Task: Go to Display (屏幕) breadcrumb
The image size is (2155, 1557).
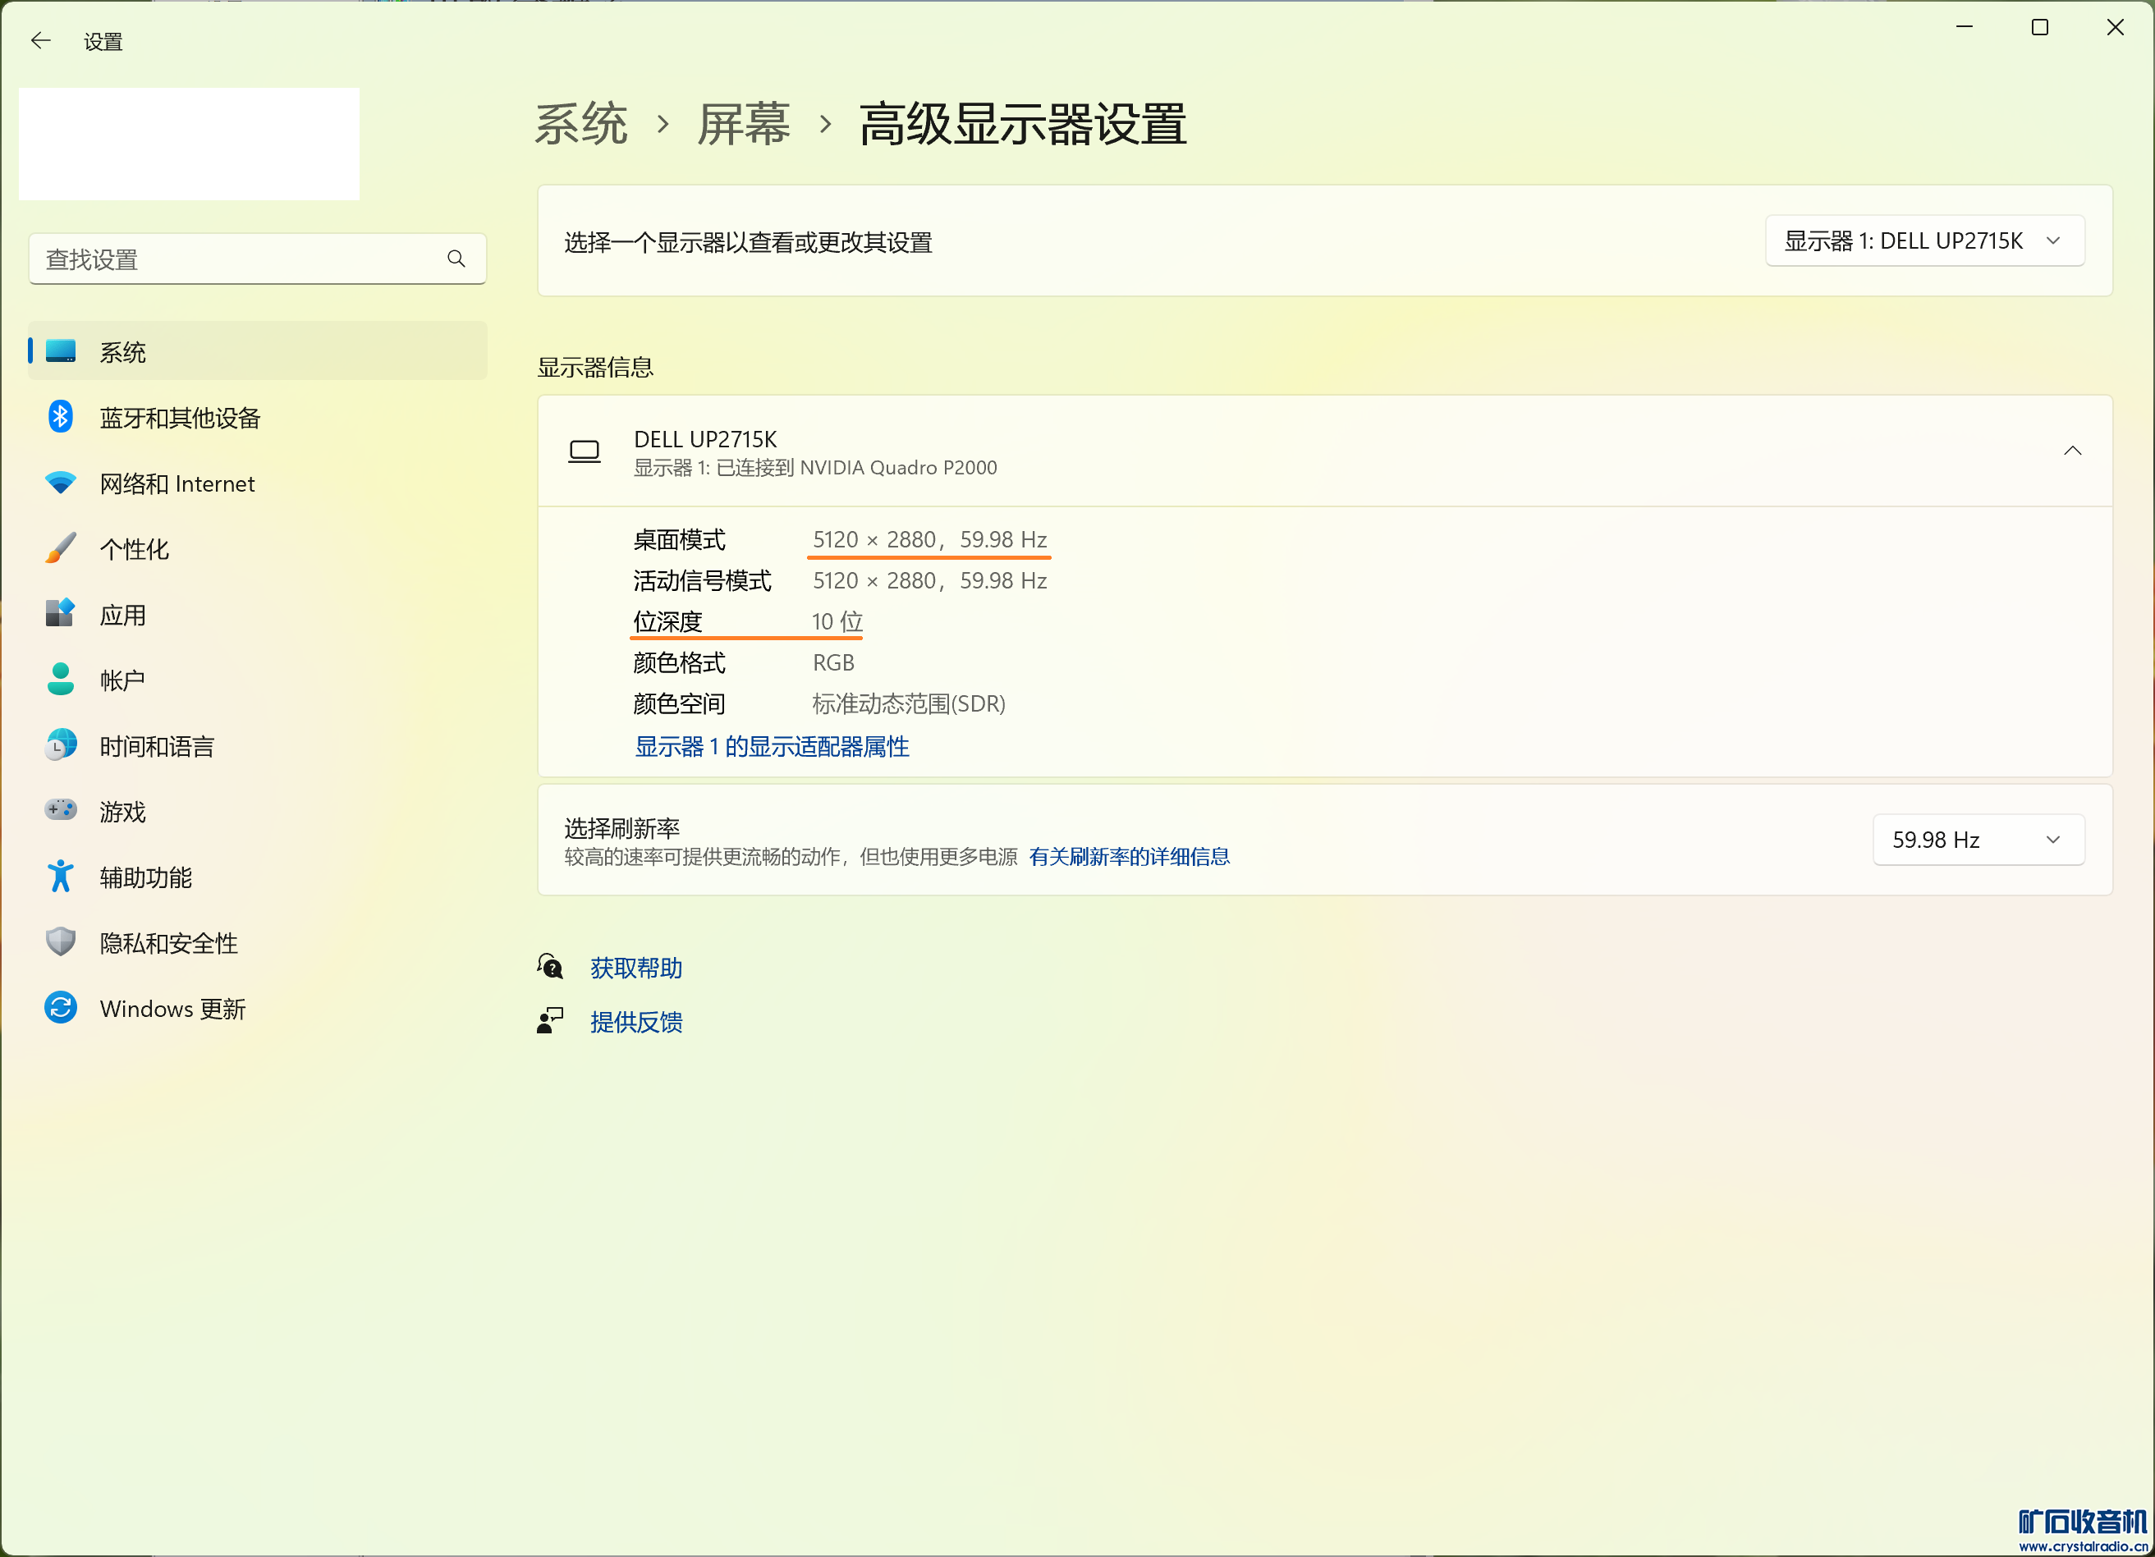Action: pyautogui.click(x=743, y=125)
